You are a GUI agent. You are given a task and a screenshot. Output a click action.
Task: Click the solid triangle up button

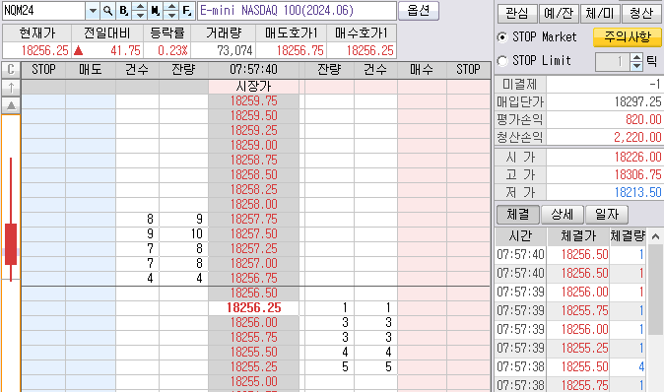pyautogui.click(x=11, y=105)
